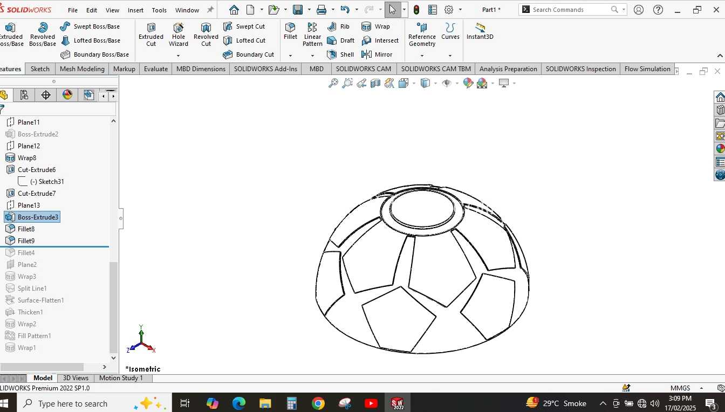Switch to the Motion Study 1 tab
The image size is (725, 412).
[121, 378]
